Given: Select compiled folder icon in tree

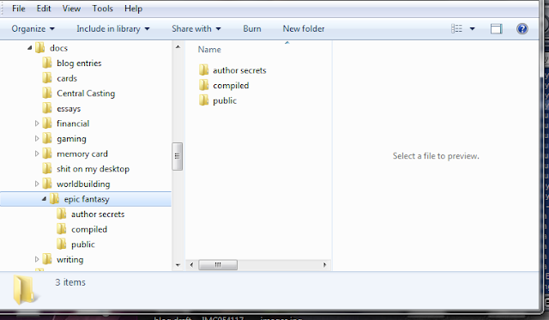Looking at the screenshot, I should [x=61, y=229].
